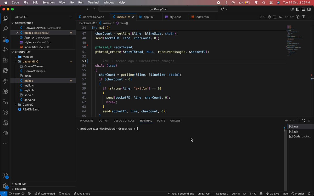This screenshot has width=314, height=196.
Task: Collapse the GROUPCHAT folder section
Action: 23,52
